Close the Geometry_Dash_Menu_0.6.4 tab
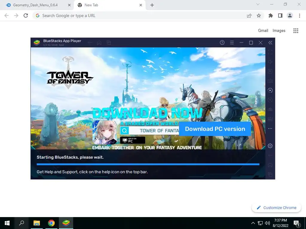The height and width of the screenshot is (229, 306). [x=69, y=5]
